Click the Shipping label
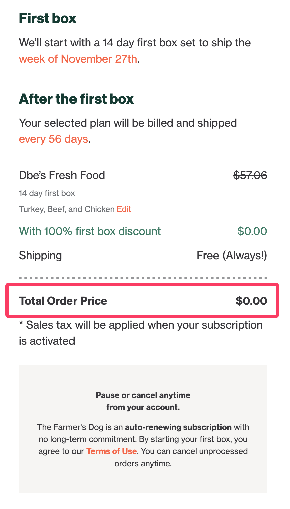 [40, 256]
